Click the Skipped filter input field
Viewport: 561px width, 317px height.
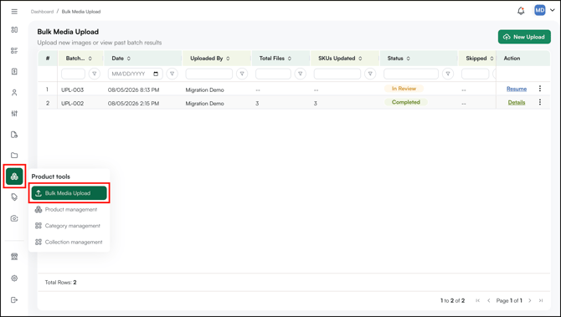pyautogui.click(x=475, y=74)
